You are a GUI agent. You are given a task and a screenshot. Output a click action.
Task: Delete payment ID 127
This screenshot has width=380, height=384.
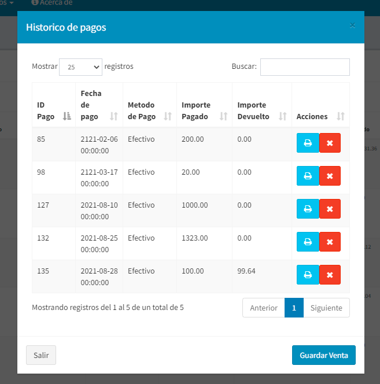(x=330, y=209)
